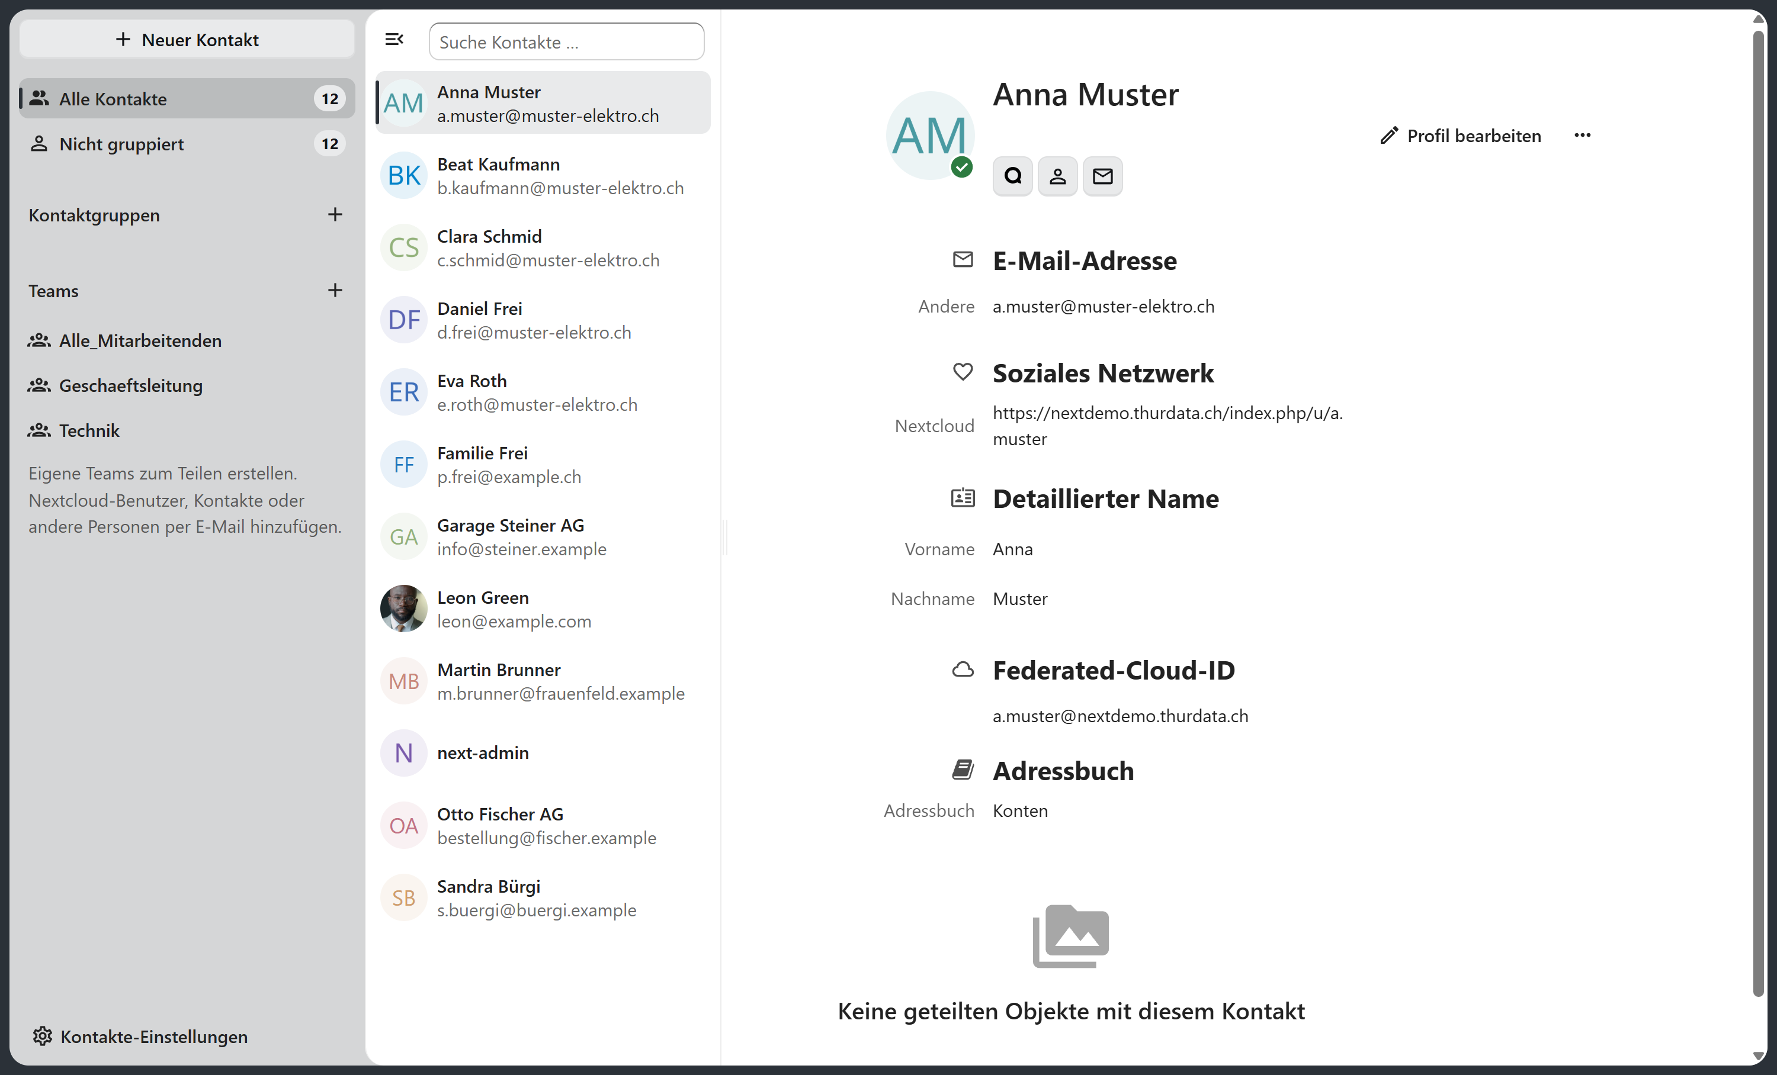Click the Alle_Mitarbeitenden team icon
1777x1075 pixels.
39,340
